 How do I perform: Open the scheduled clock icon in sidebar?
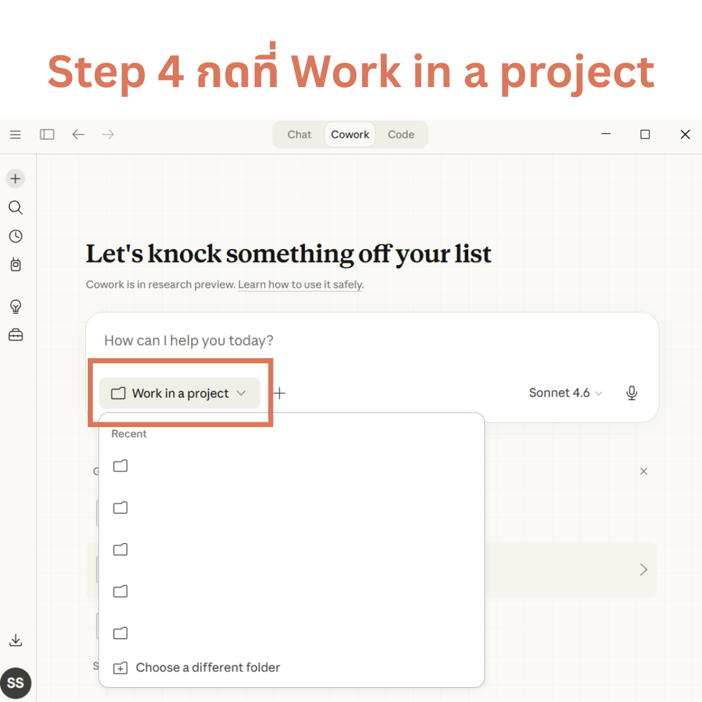click(16, 236)
